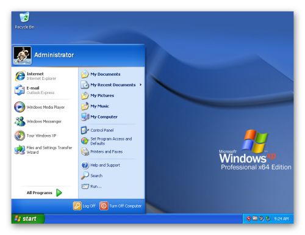Click the Help and Support question-mark icon
This screenshot has width=305, height=235.
point(85,165)
